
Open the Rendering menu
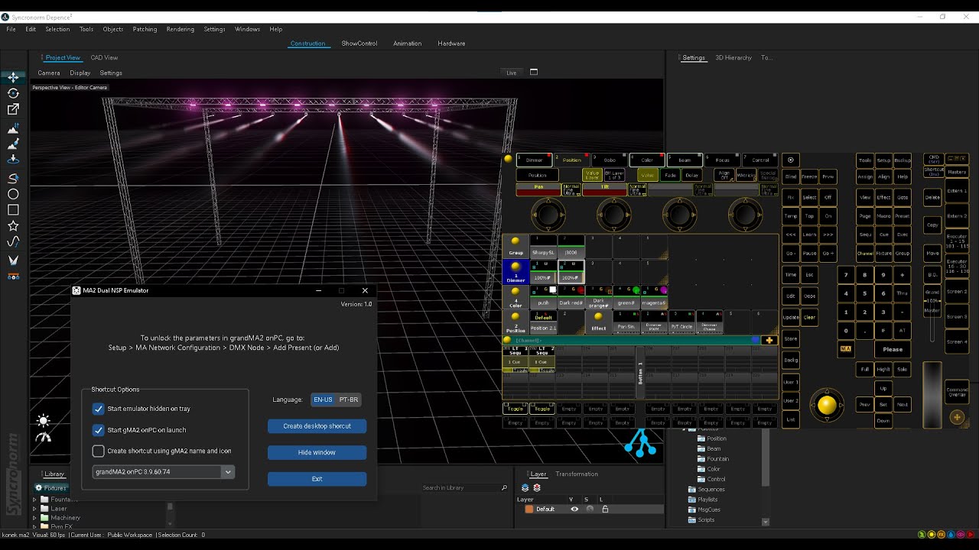(x=181, y=29)
